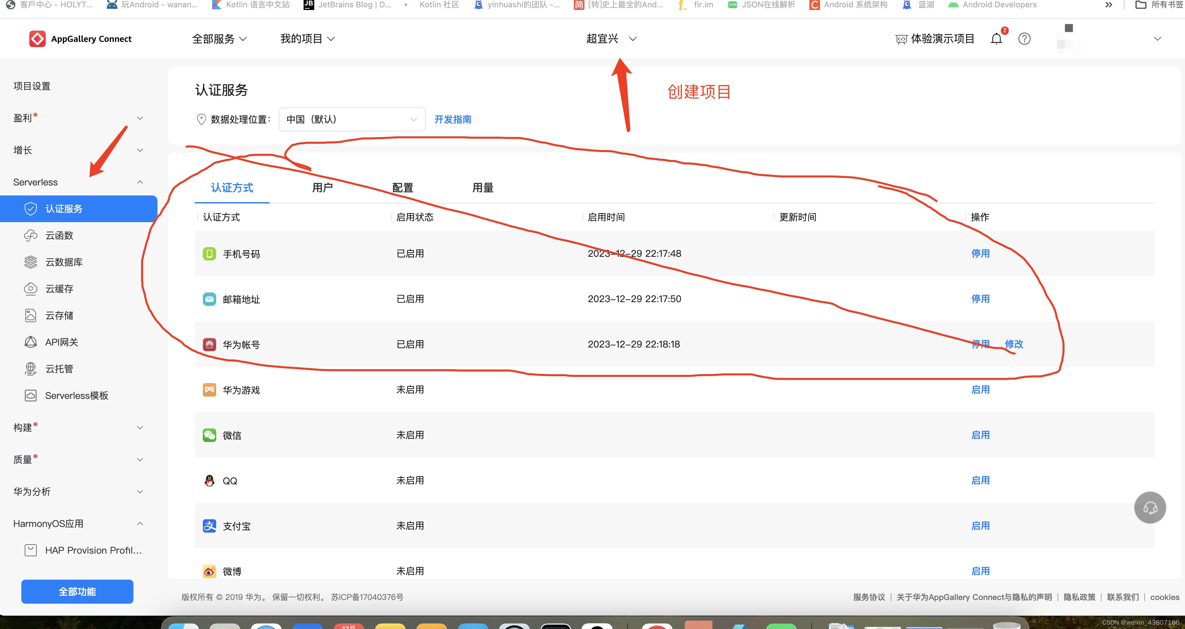Click the bookmarks folder icon
The width and height of the screenshot is (1185, 629).
1141,5
